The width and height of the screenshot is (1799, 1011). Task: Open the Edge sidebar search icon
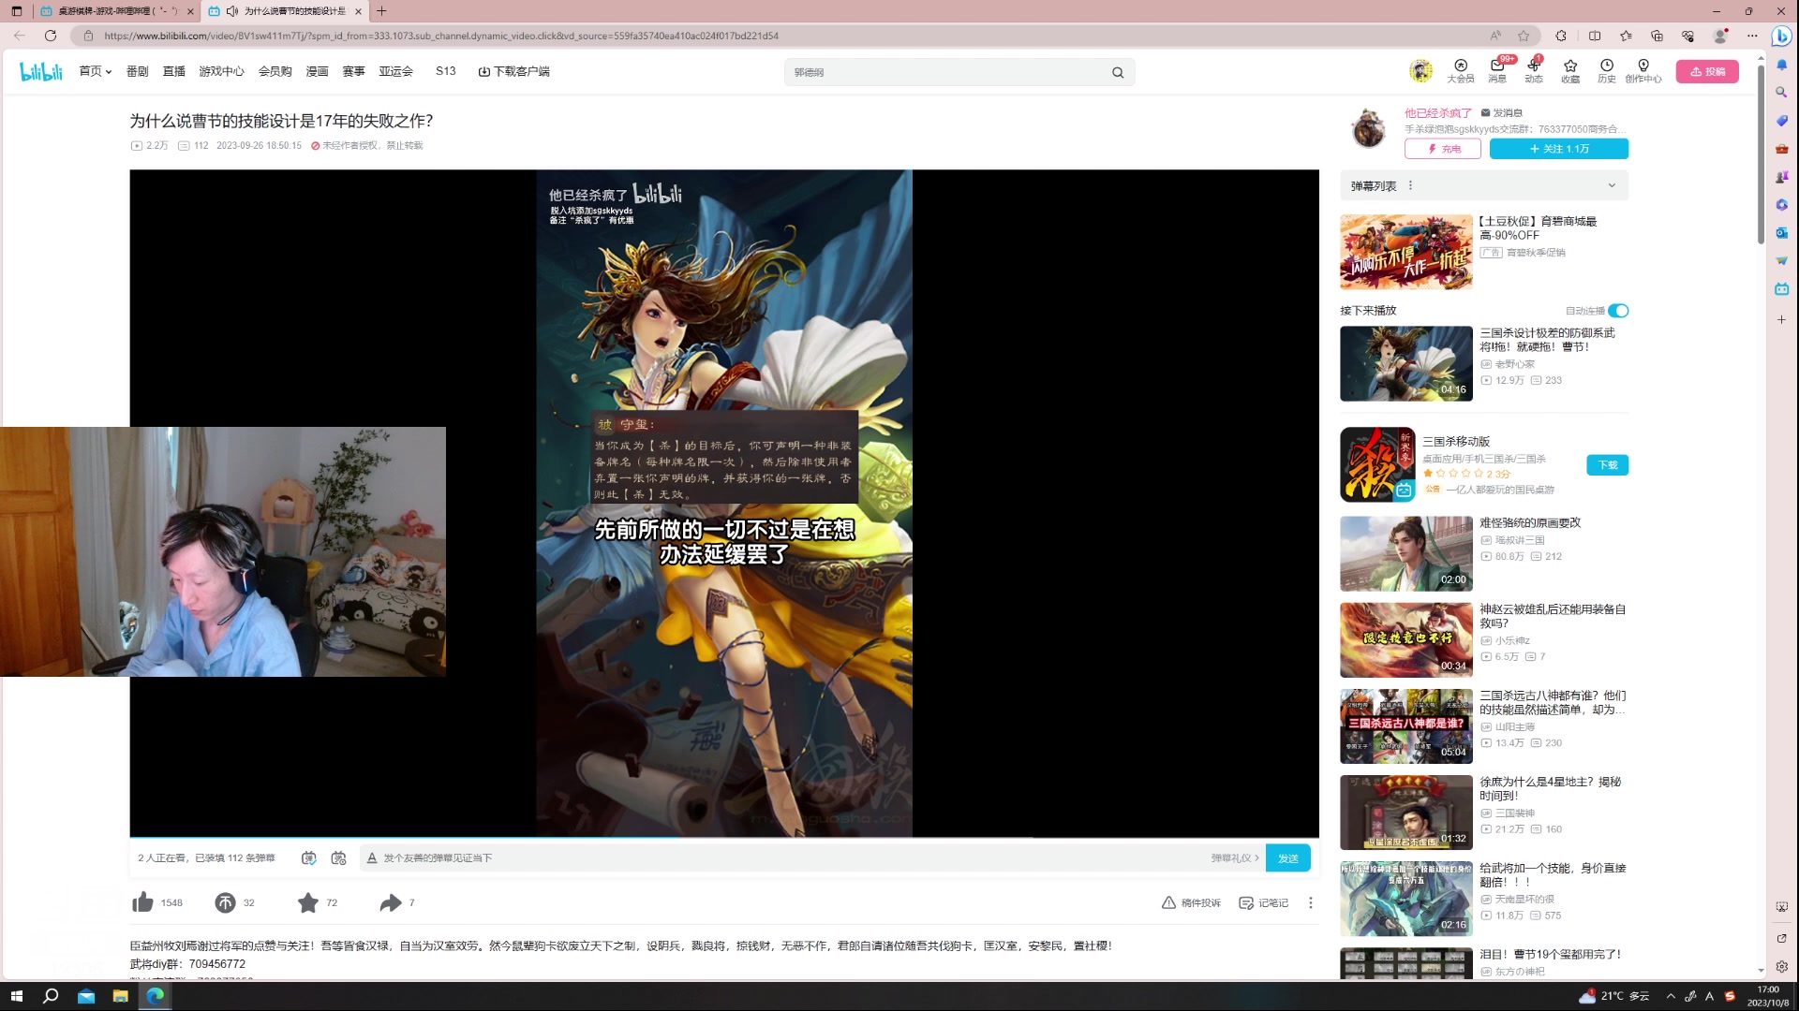coord(1781,93)
